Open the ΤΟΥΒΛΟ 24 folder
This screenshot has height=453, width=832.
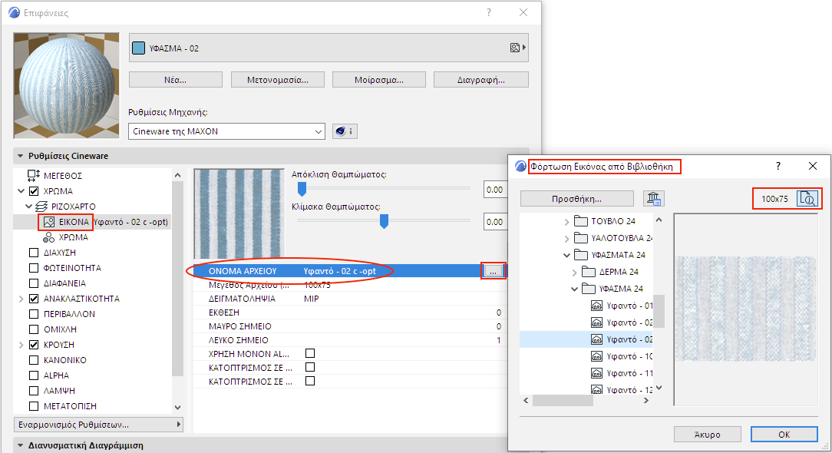(605, 221)
